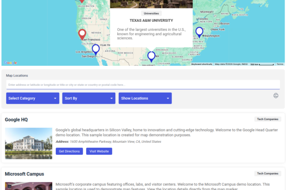Open the Show Locations dropdown
The width and height of the screenshot is (286, 190).
tap(145, 98)
